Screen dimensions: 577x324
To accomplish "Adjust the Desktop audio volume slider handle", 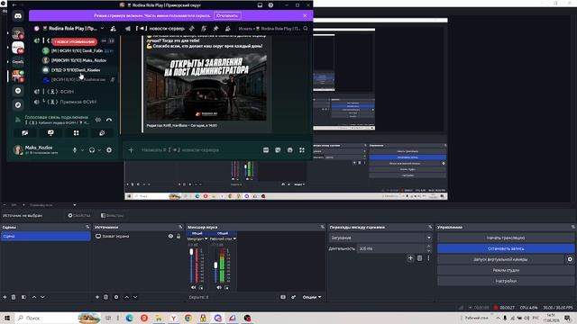I will coord(215,265).
